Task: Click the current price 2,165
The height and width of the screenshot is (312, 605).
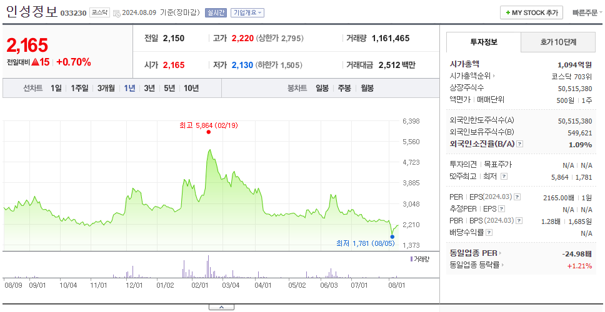Action: coord(27,46)
